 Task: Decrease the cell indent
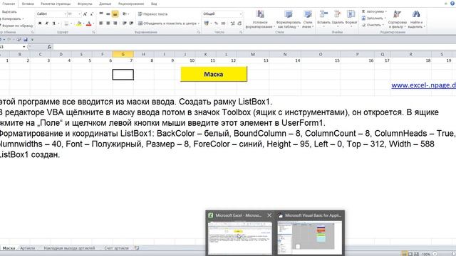click(x=125, y=23)
